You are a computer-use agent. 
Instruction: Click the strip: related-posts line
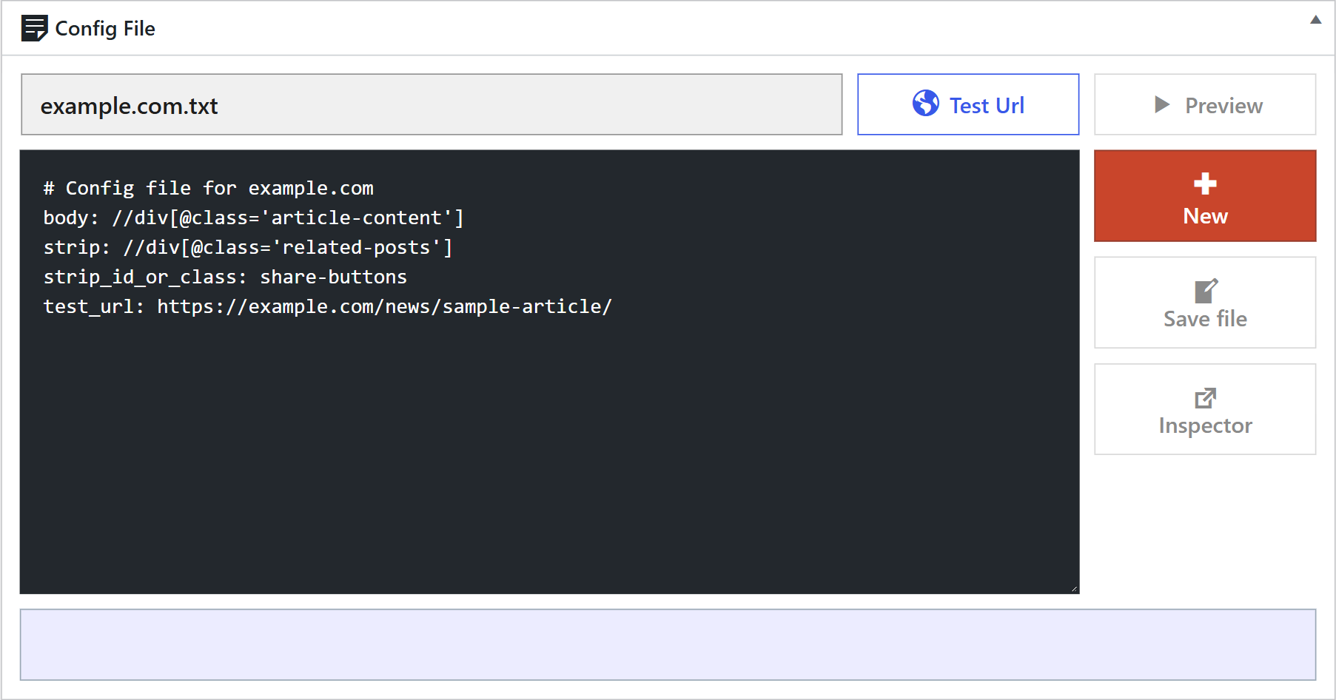point(248,247)
